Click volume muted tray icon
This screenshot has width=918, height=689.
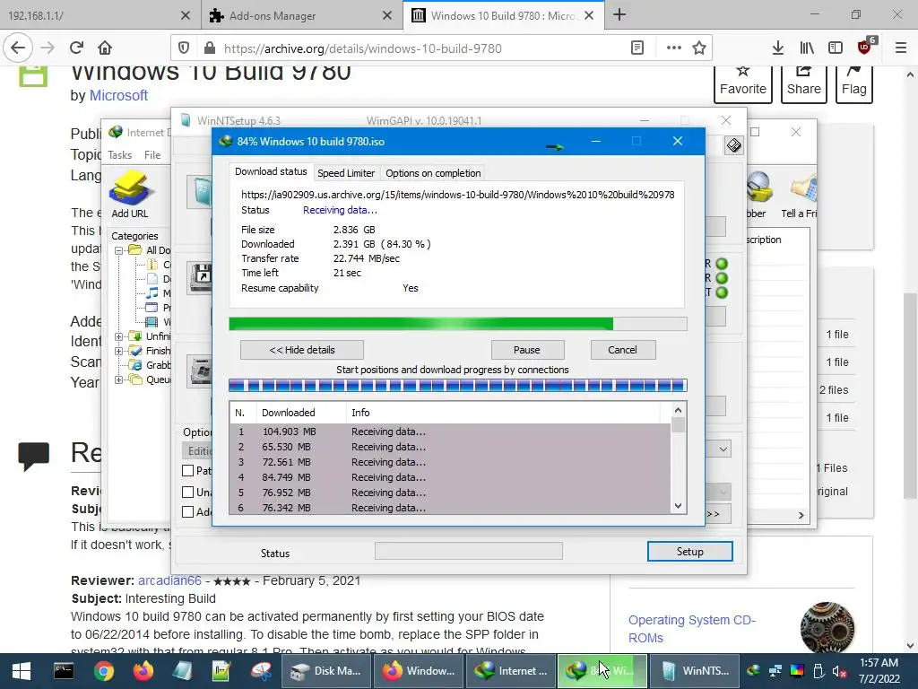coord(839,671)
